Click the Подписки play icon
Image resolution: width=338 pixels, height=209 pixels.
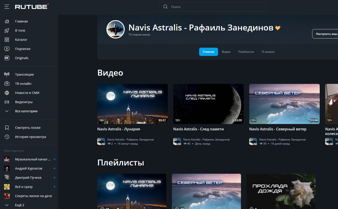pyautogui.click(x=7, y=49)
